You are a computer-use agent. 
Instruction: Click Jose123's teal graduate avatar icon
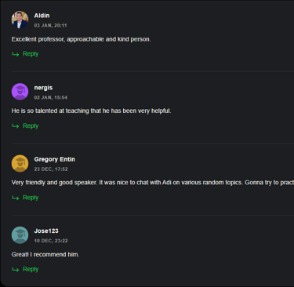coord(20,235)
